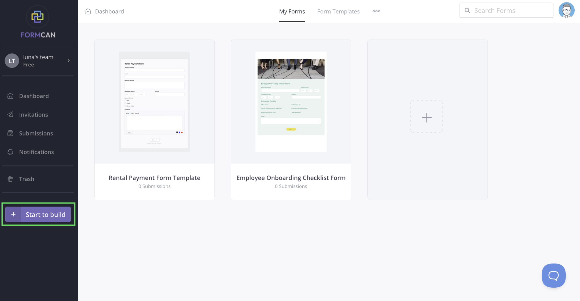Screen dimensions: 580x301
Task: Click the Invitations icon in sidebar
Action: 11,114
